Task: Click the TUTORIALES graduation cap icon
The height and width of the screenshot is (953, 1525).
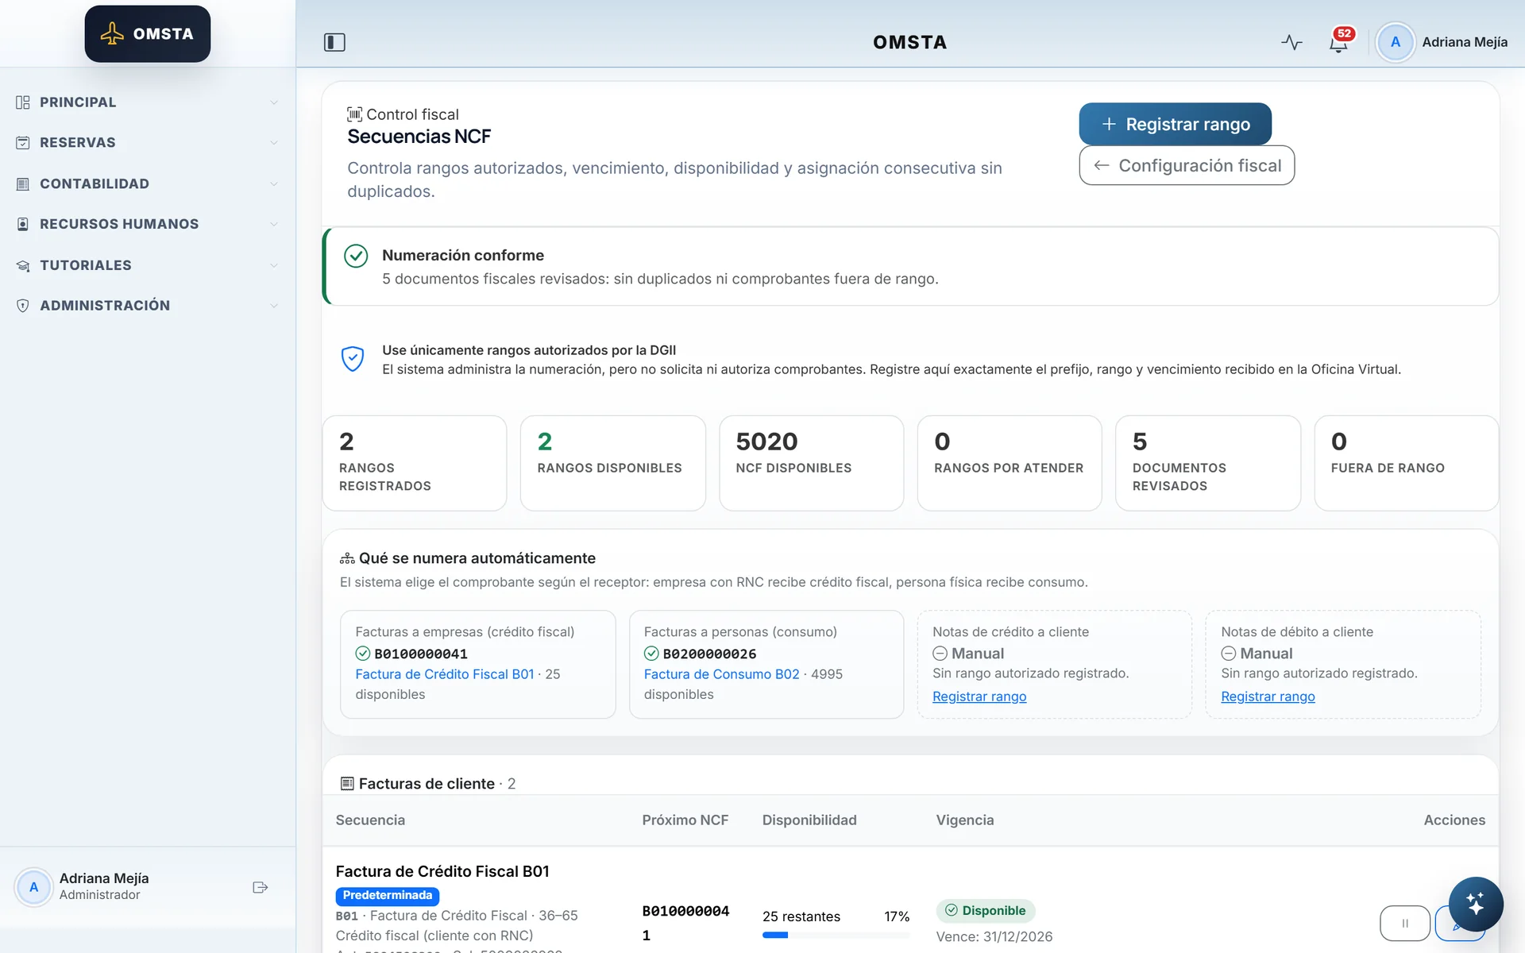Action: (x=23, y=265)
